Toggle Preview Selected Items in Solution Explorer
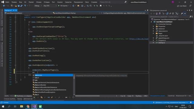 185,14
